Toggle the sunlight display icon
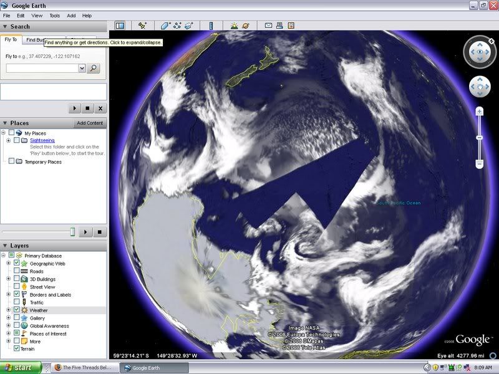The image size is (499, 374). [x=235, y=26]
